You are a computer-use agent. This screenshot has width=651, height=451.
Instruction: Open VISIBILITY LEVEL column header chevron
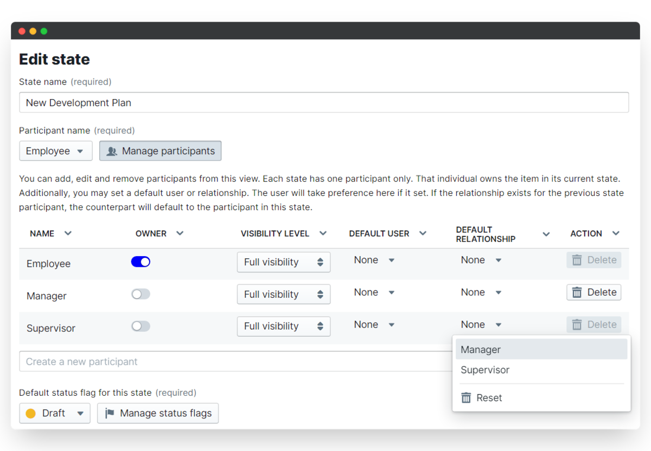(x=323, y=233)
